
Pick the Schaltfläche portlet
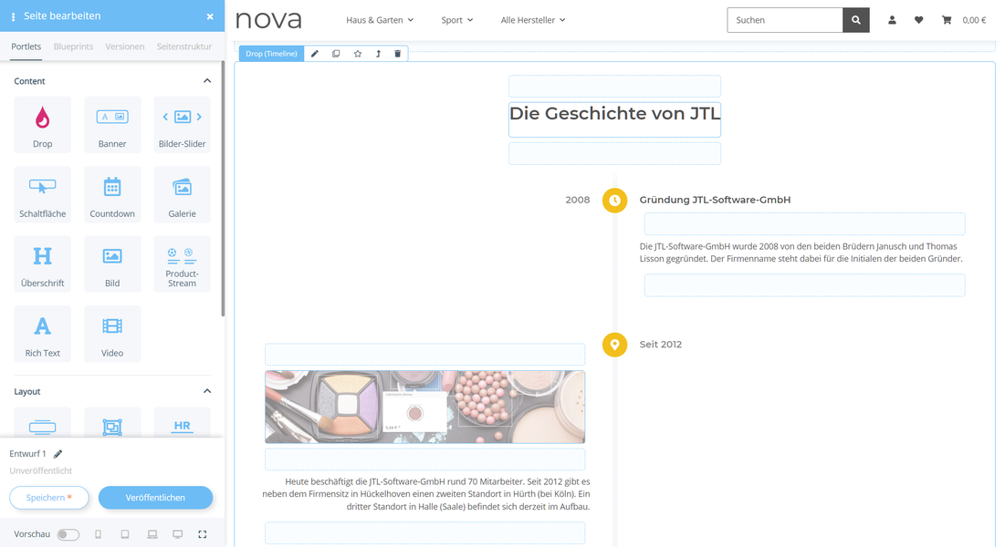[x=42, y=195]
